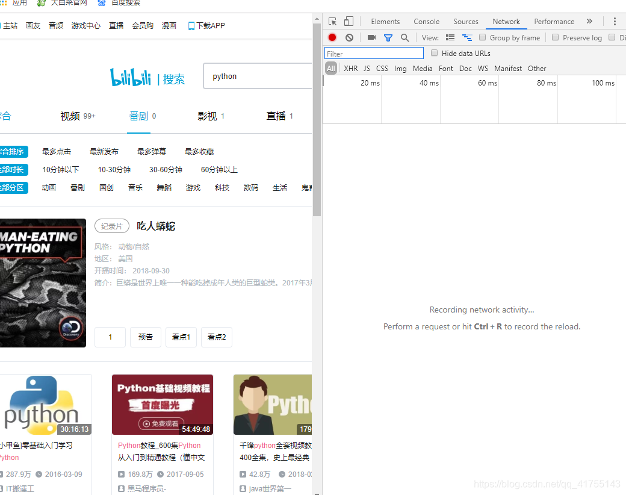Sort results by 最多弹幕

pyautogui.click(x=151, y=151)
